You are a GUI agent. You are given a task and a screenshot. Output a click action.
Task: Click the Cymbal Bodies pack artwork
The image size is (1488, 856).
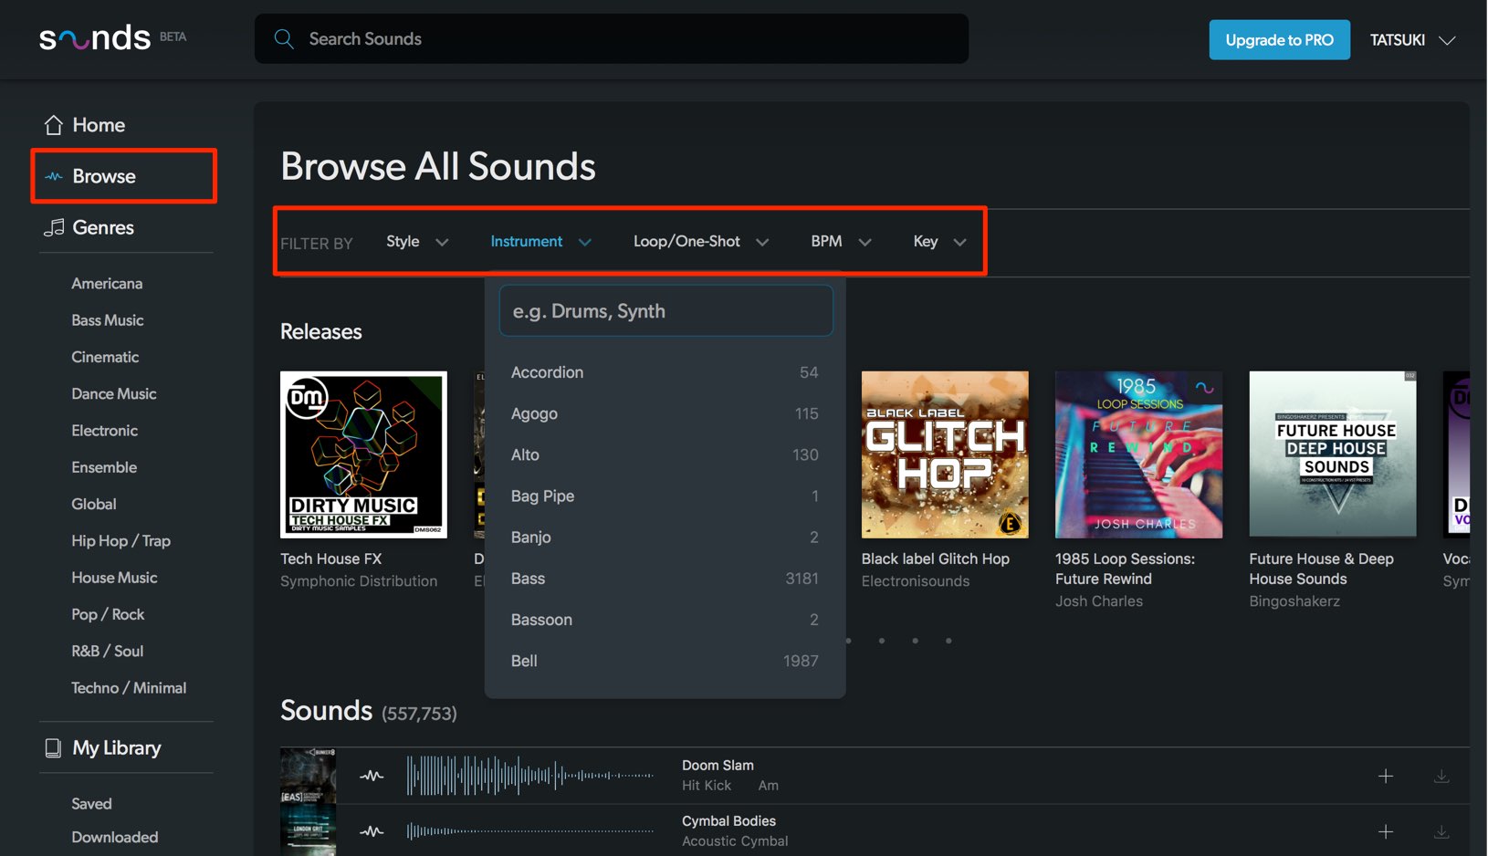point(308,830)
